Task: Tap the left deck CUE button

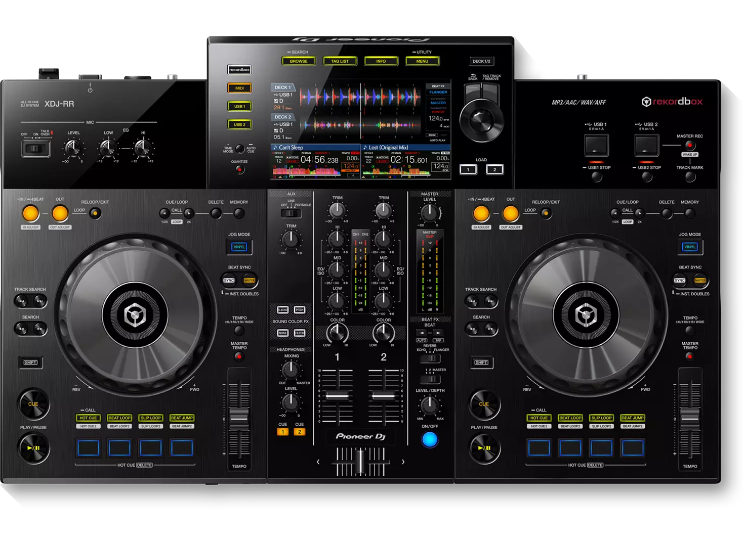Action: pos(33,404)
